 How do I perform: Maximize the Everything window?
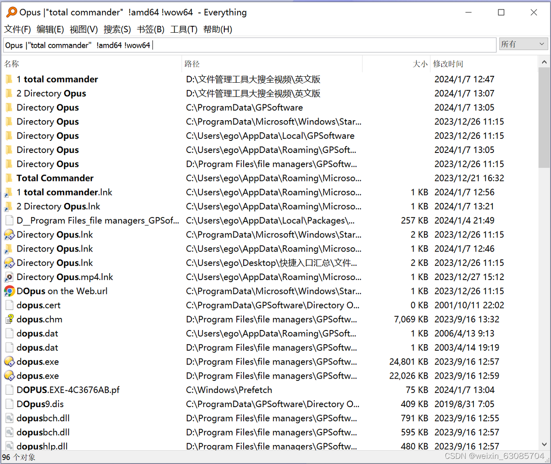click(x=501, y=12)
